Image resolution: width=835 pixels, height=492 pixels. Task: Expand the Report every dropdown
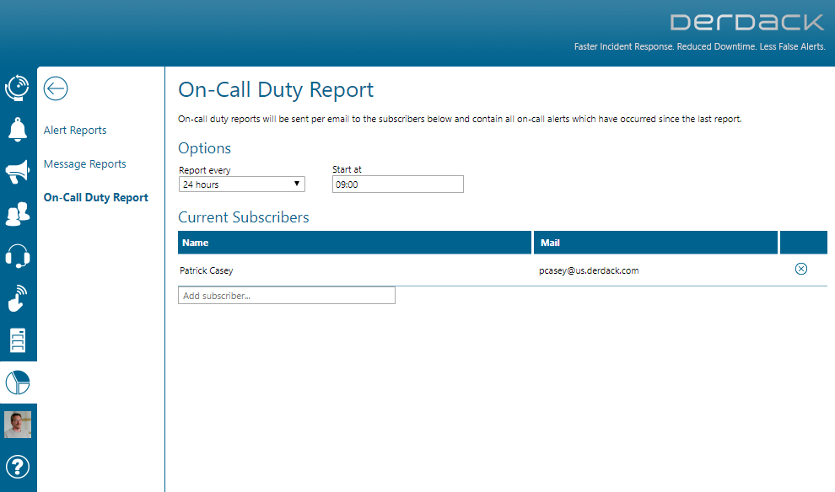[242, 184]
